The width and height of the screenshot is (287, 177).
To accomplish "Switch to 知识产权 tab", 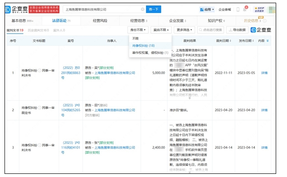I will pyautogui.click(x=216, y=21).
